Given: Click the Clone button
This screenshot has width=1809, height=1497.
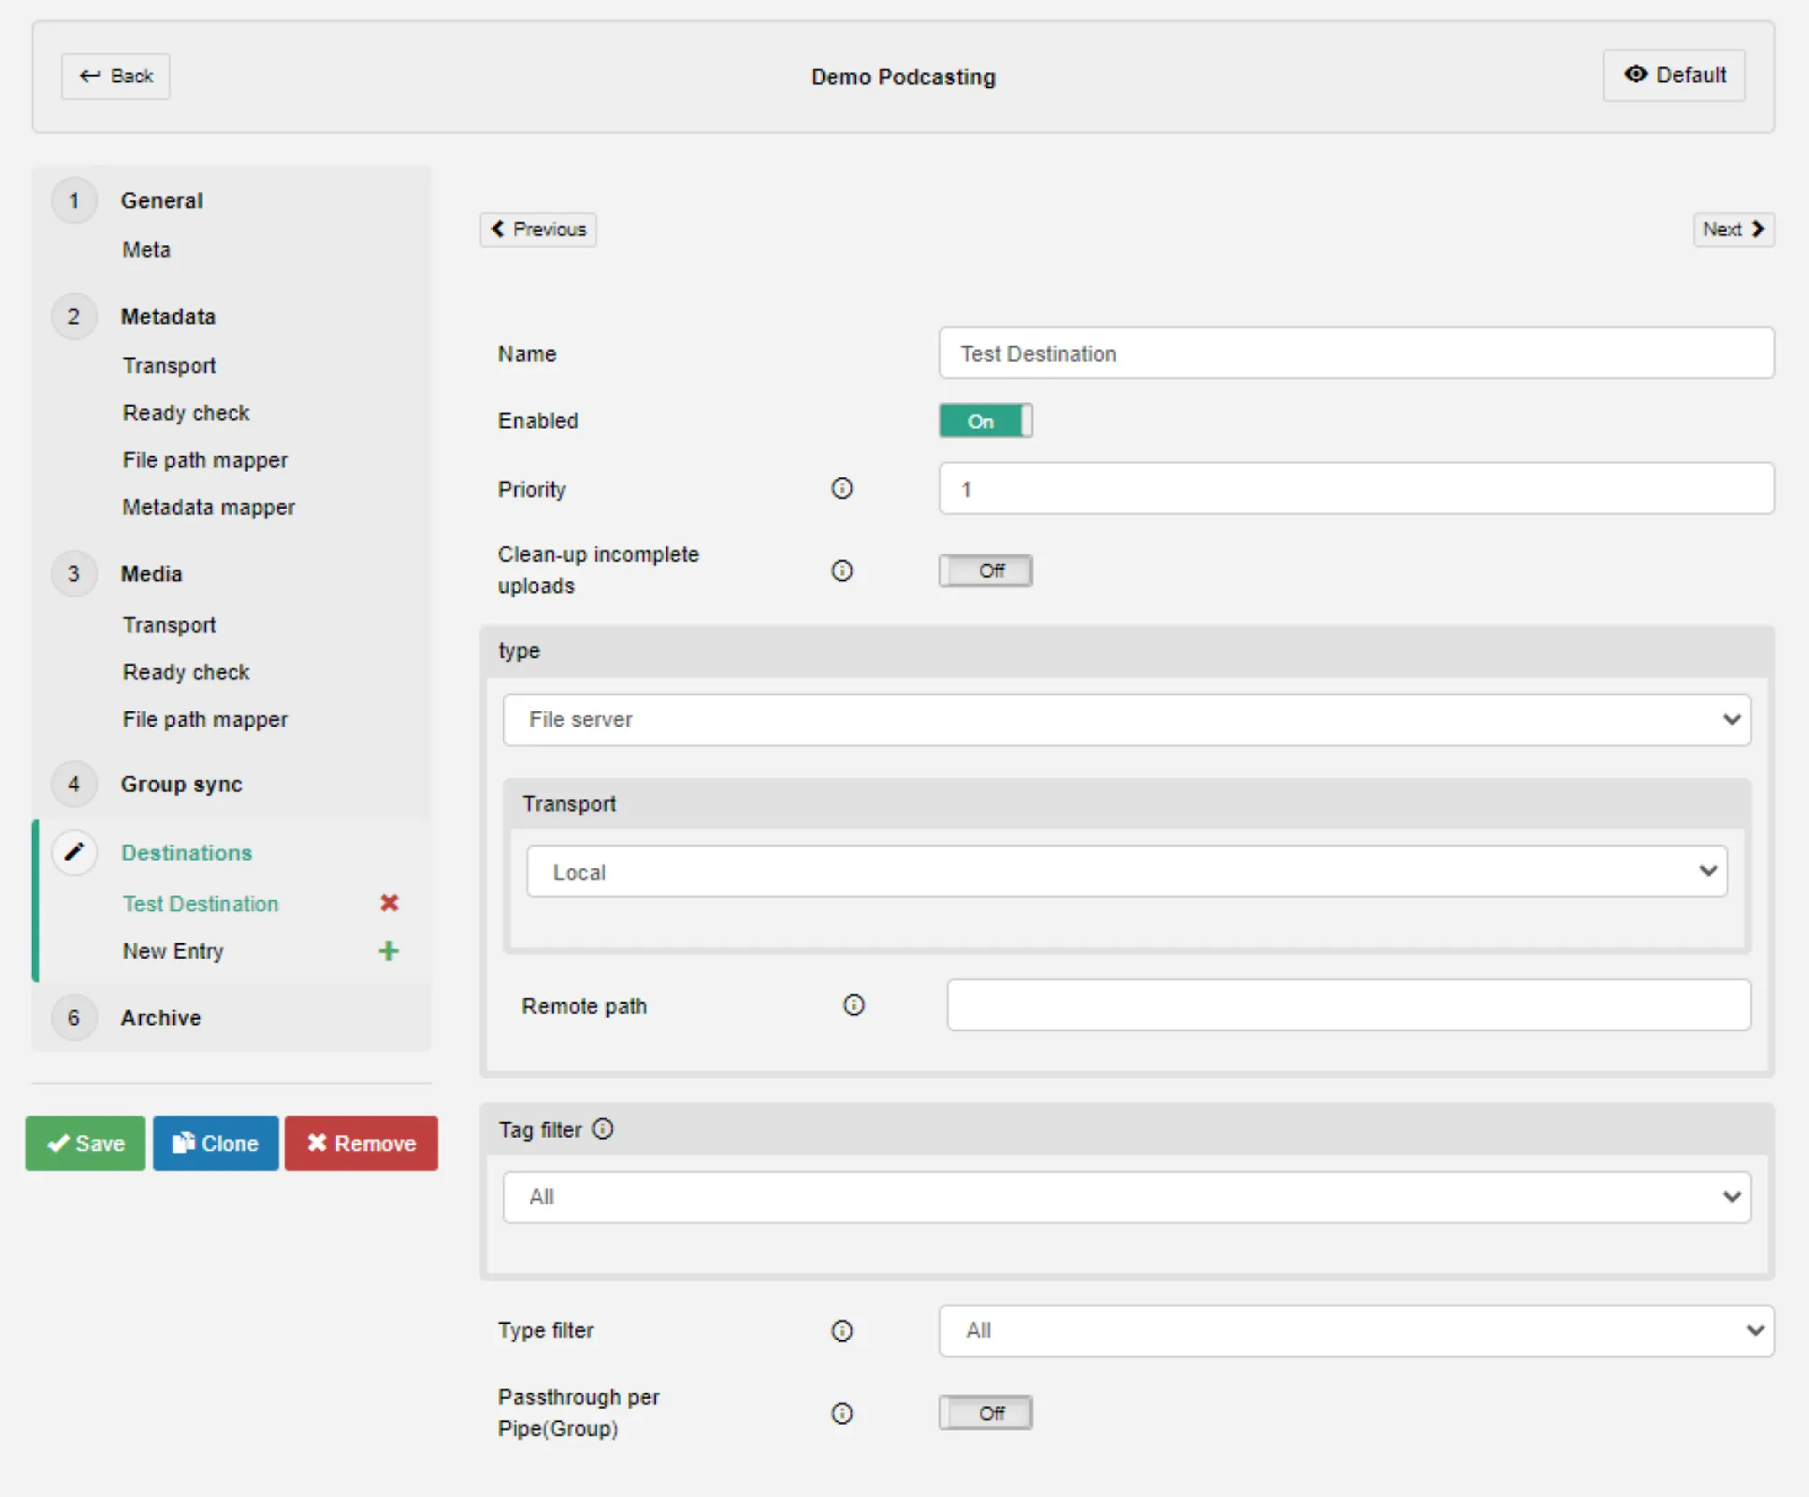Looking at the screenshot, I should pos(215,1142).
